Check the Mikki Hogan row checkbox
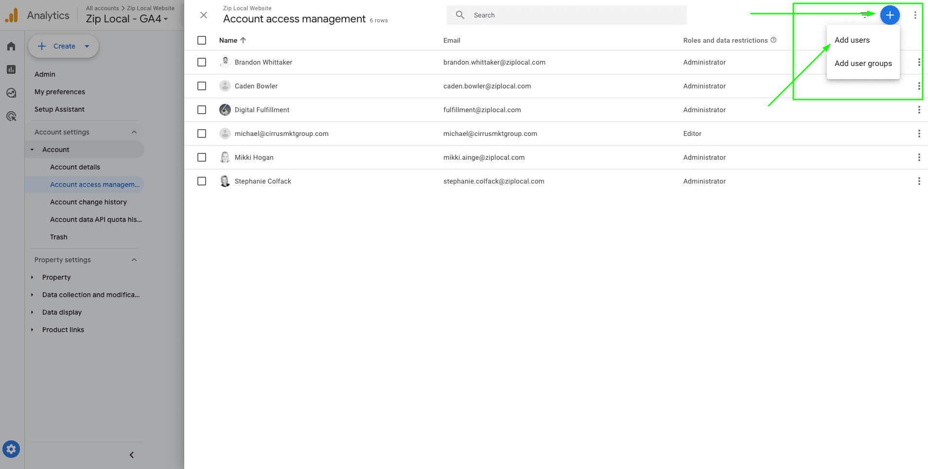 coord(202,157)
